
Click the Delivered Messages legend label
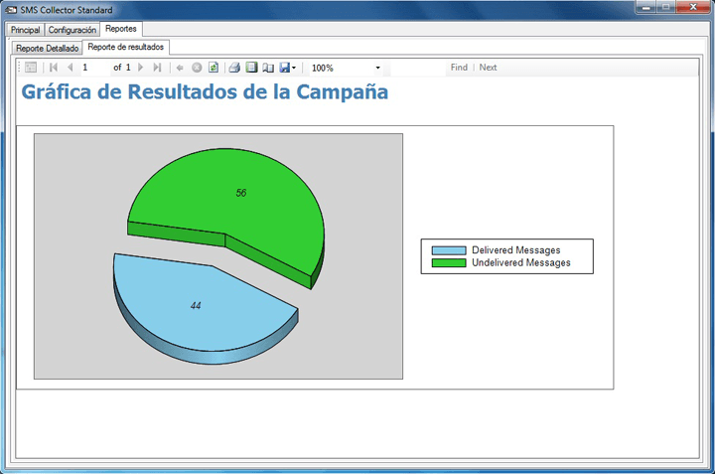point(515,250)
